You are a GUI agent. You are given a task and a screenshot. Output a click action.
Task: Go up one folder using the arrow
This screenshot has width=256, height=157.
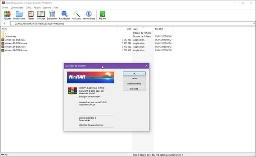4,23
